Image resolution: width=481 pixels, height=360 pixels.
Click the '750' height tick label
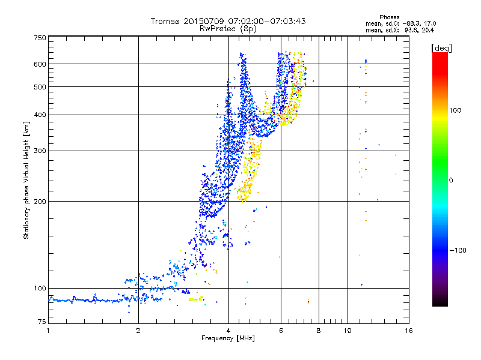point(40,38)
